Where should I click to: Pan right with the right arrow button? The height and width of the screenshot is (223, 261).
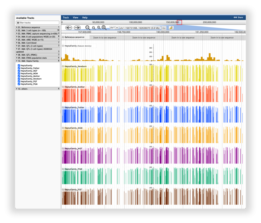pos(77,28)
